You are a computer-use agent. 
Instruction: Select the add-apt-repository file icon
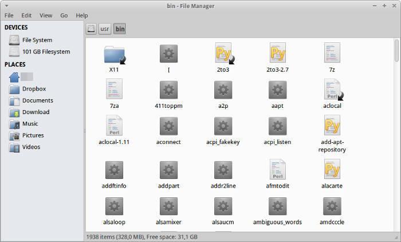click(332, 126)
